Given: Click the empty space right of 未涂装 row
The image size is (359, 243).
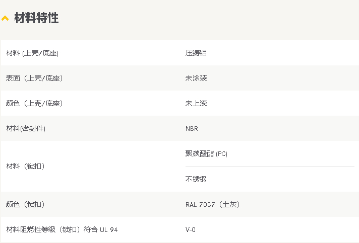Looking at the screenshot, I should coord(282,78).
